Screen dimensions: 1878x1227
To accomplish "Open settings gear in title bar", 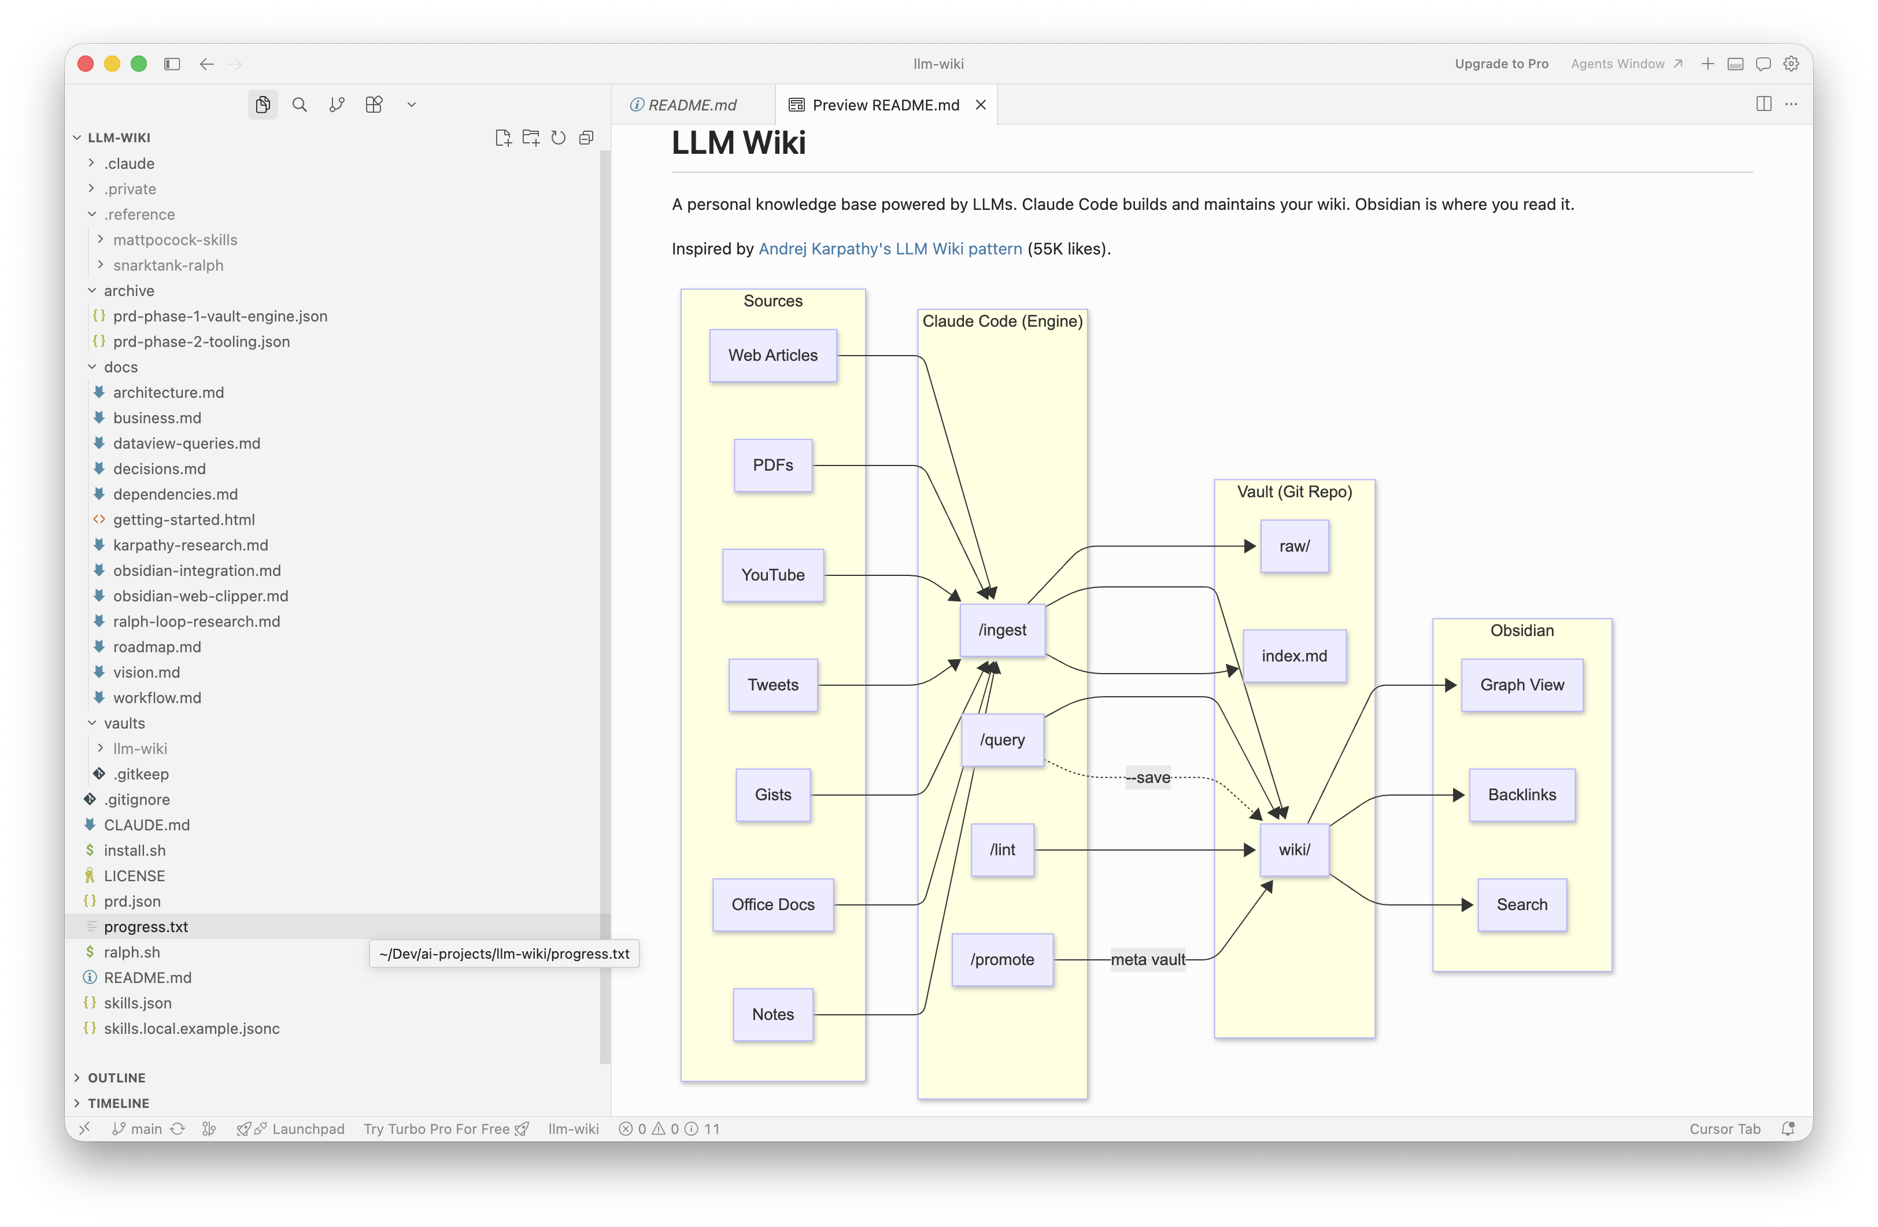I will pos(1791,64).
